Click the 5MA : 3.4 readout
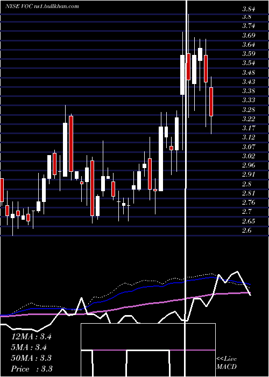Screen dimensions: 269x377 pyautogui.click(x=29, y=347)
